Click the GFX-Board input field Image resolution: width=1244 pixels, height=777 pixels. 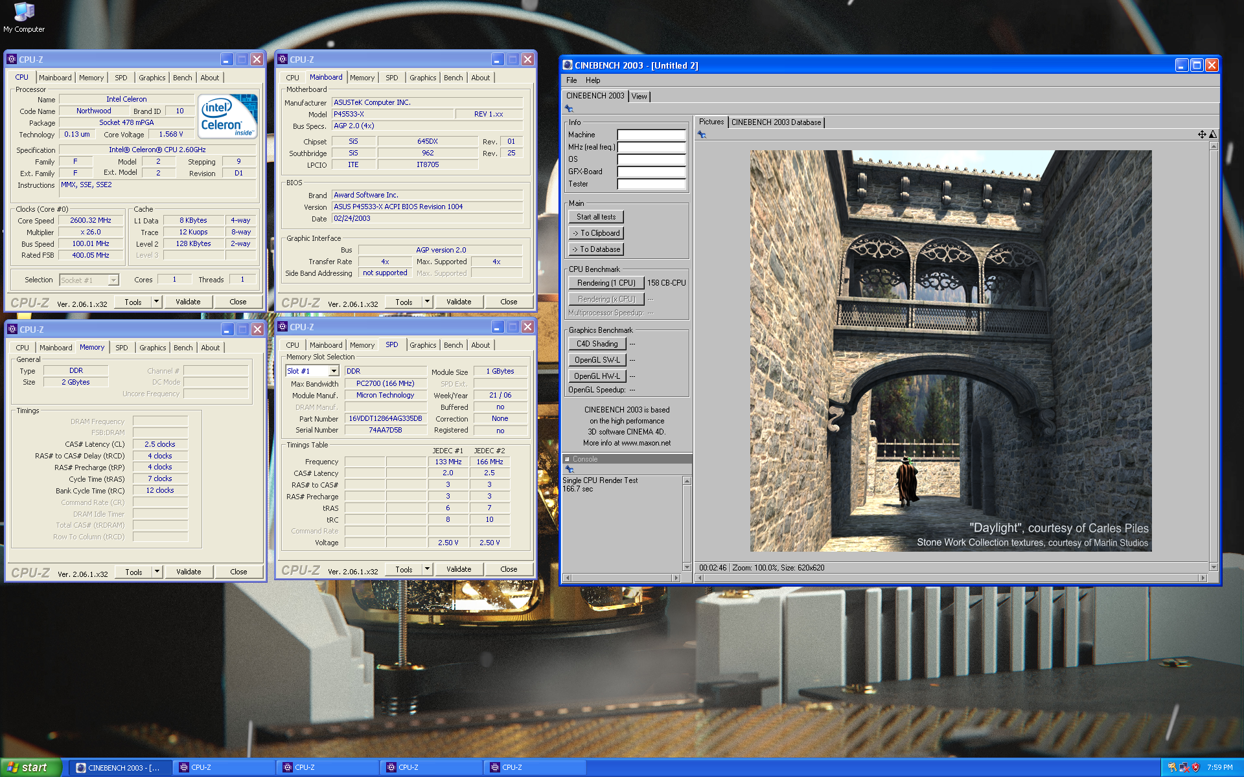[651, 172]
